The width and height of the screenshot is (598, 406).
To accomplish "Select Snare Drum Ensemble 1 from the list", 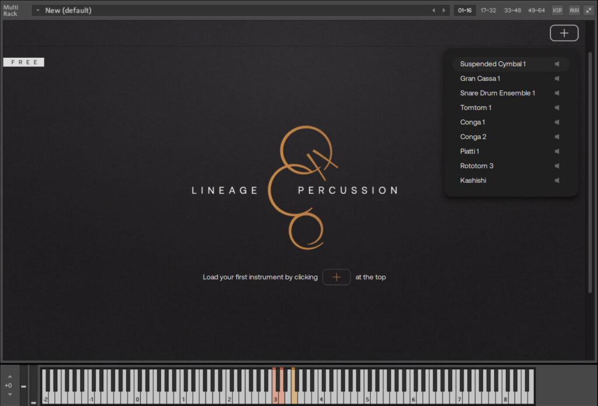I will pyautogui.click(x=497, y=93).
